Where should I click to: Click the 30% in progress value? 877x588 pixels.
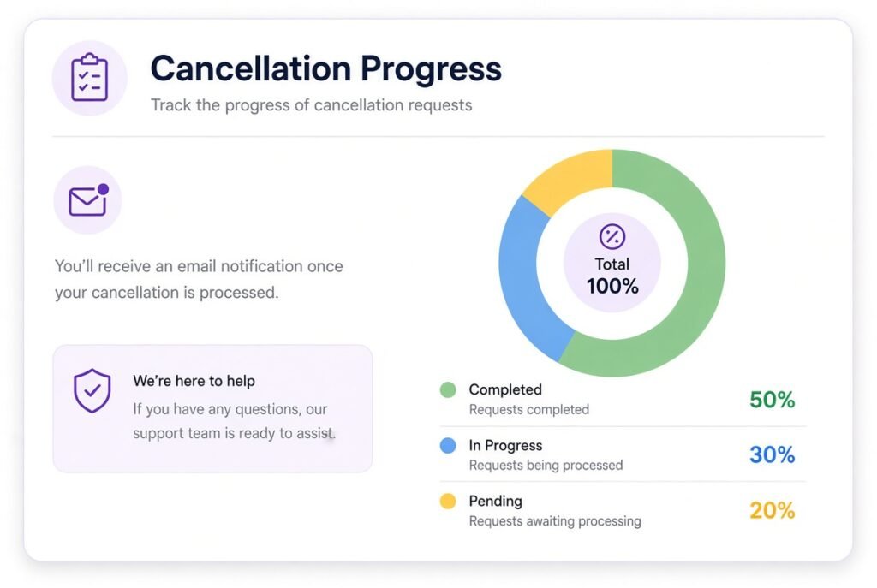(772, 455)
